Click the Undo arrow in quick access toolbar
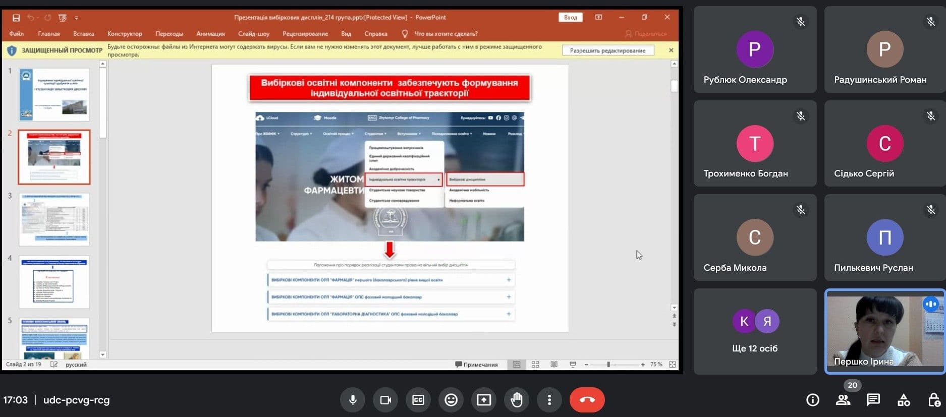The image size is (946, 417). click(x=31, y=18)
